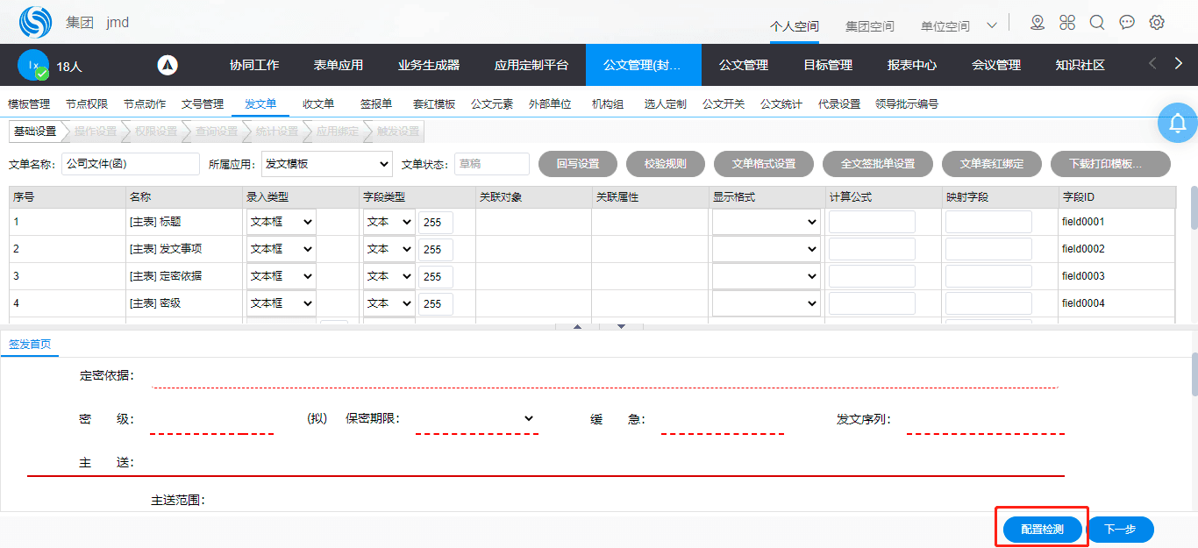1198x548 pixels.
Task: Click the user avatar with green check
Action: tap(33, 65)
